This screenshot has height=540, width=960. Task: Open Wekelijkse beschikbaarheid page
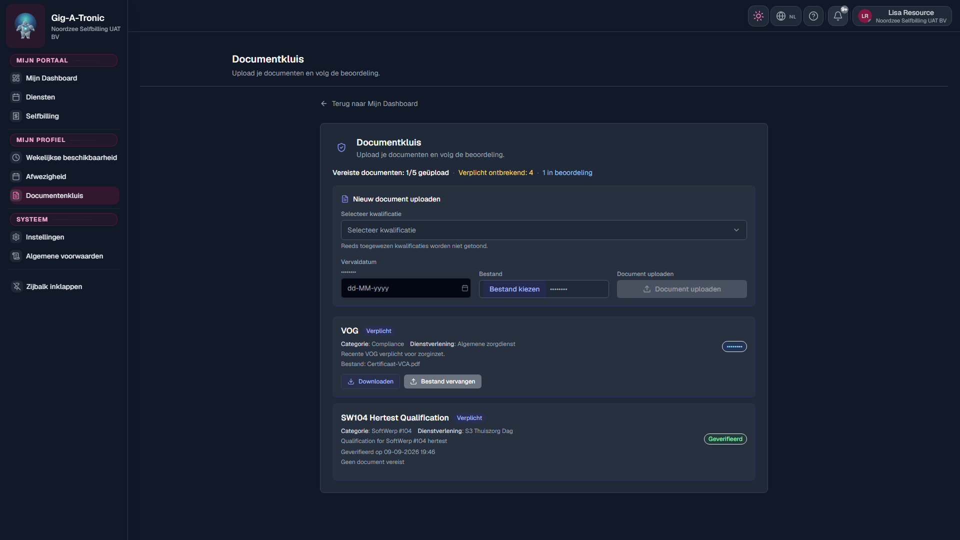[64, 157]
